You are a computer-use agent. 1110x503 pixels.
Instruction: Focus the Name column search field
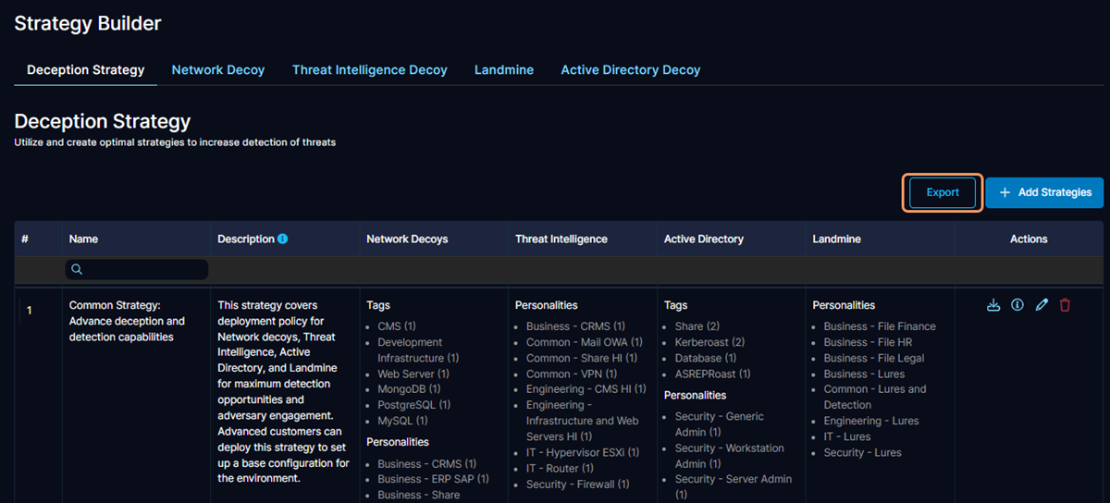143,269
